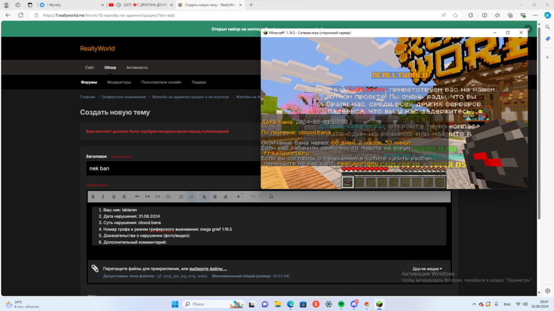
Task: Toggle italic formatting in the editor
Action: 103,196
